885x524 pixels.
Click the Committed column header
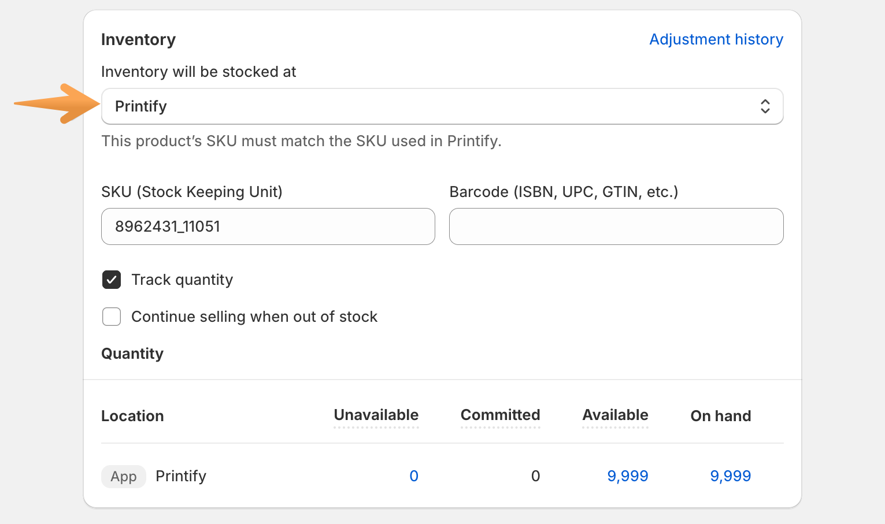[x=500, y=415]
